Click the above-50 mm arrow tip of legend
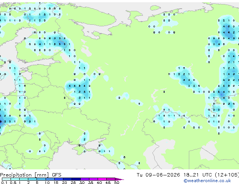The width and height of the screenshot is (239, 184). pyautogui.click(x=119, y=179)
